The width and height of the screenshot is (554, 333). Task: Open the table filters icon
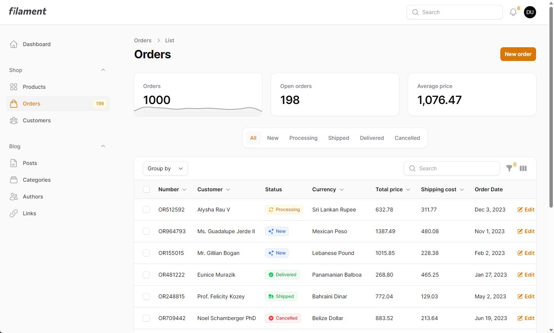510,168
